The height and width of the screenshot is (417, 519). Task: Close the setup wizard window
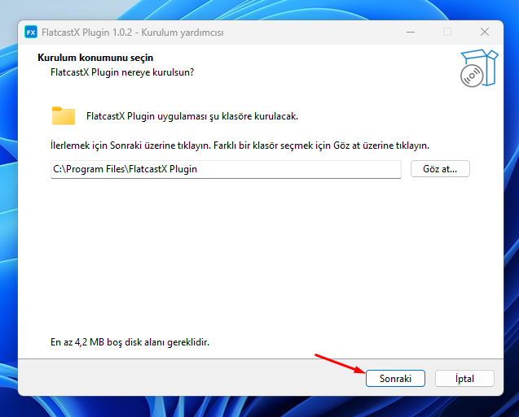(x=485, y=32)
